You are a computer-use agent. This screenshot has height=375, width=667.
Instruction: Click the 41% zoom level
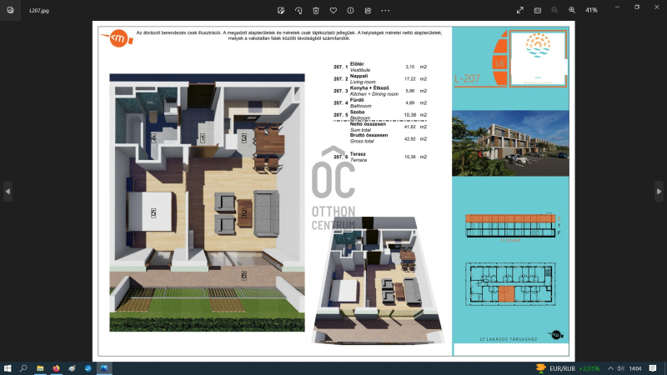pos(591,10)
